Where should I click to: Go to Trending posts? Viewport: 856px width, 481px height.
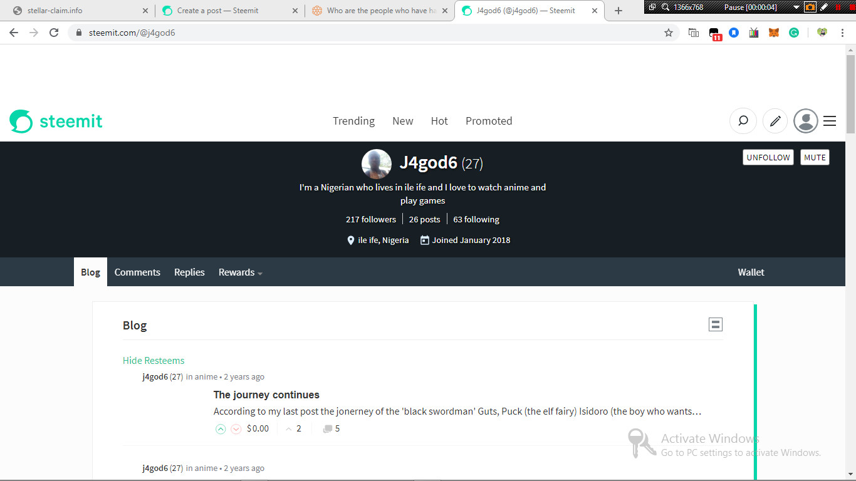click(x=353, y=121)
